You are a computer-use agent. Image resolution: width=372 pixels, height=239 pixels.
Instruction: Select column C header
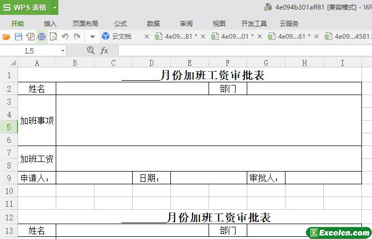point(113,63)
